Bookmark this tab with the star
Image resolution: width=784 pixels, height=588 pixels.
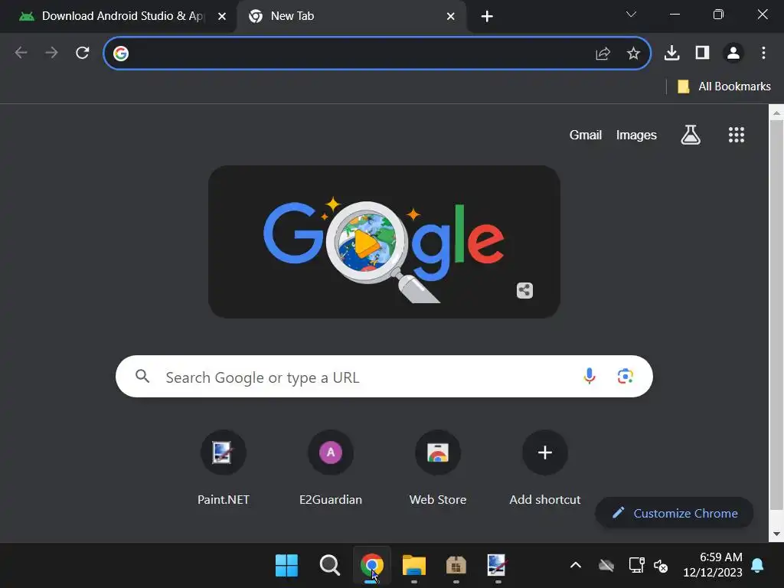tap(633, 53)
